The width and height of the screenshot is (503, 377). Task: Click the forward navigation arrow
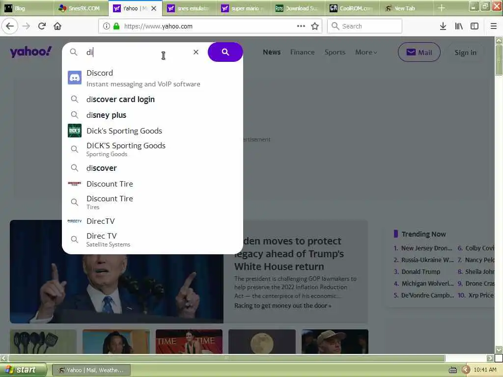(27, 27)
